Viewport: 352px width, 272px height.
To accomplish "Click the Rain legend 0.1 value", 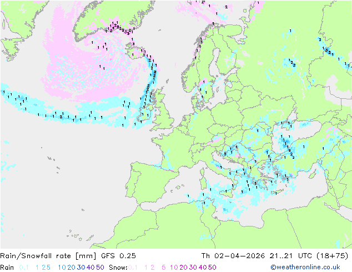I will click(24, 268).
